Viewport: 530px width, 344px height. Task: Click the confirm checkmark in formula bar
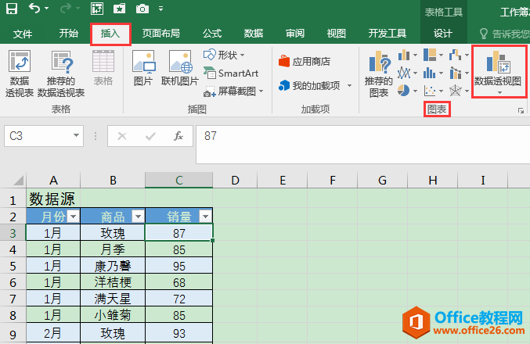[150, 136]
